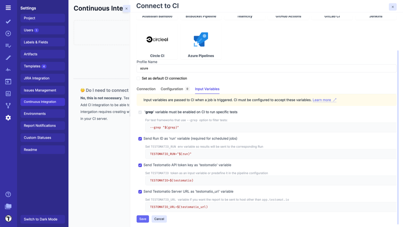403x227 pixels.
Task: Click the pulse activity icon in sidebar
Action: pos(8,70)
